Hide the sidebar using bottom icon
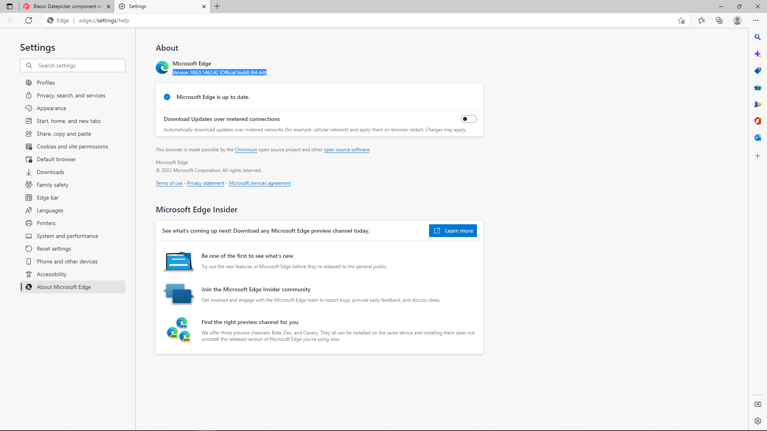Screen dimensions: 767x431 (757, 404)
